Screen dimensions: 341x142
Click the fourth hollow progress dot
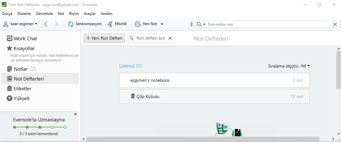click(52, 127)
